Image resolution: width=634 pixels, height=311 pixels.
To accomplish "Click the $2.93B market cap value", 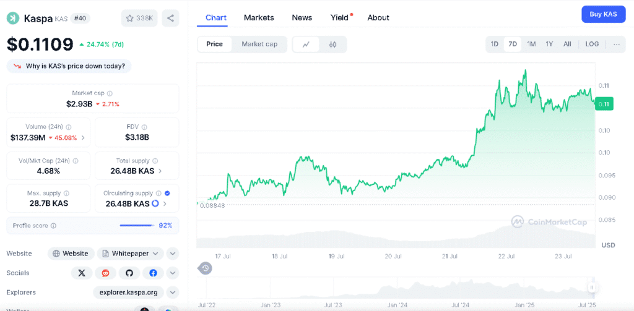I will click(79, 104).
